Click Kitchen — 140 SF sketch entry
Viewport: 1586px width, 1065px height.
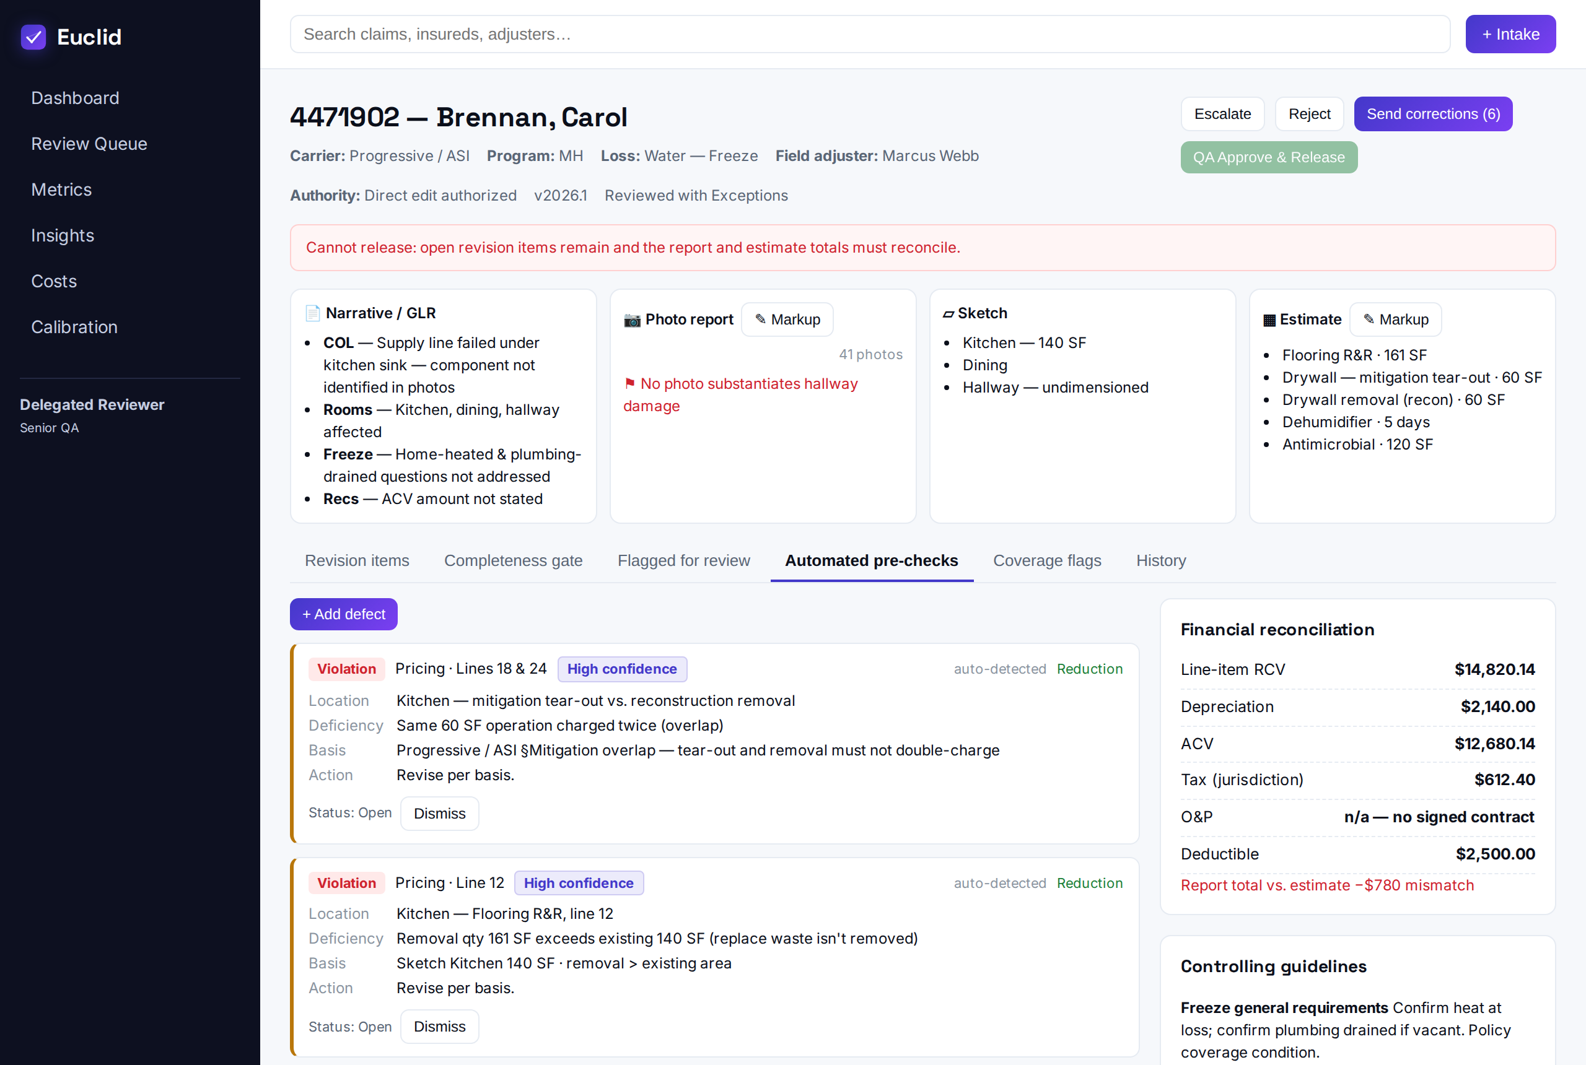[1023, 343]
